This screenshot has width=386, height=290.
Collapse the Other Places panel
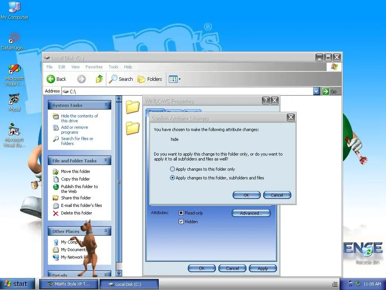[106, 231]
